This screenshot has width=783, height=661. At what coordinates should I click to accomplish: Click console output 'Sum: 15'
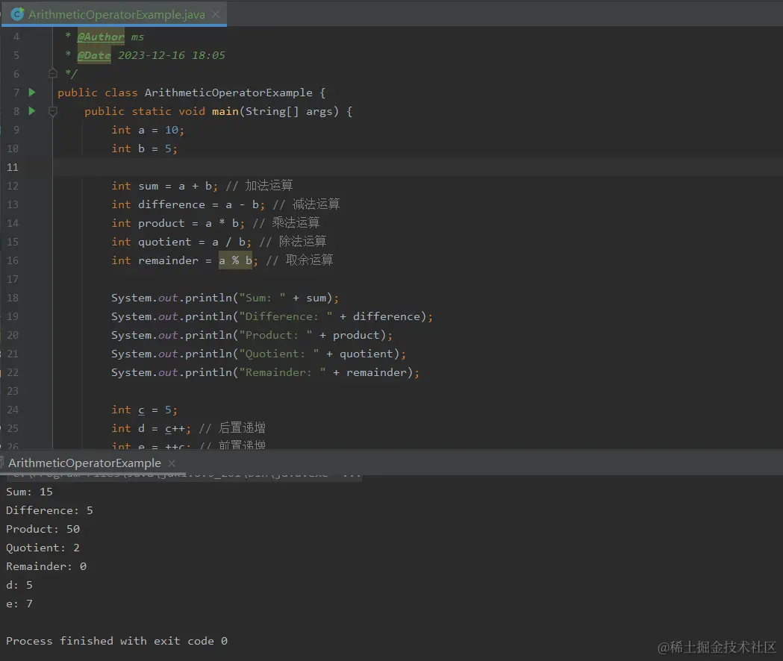[x=29, y=492]
